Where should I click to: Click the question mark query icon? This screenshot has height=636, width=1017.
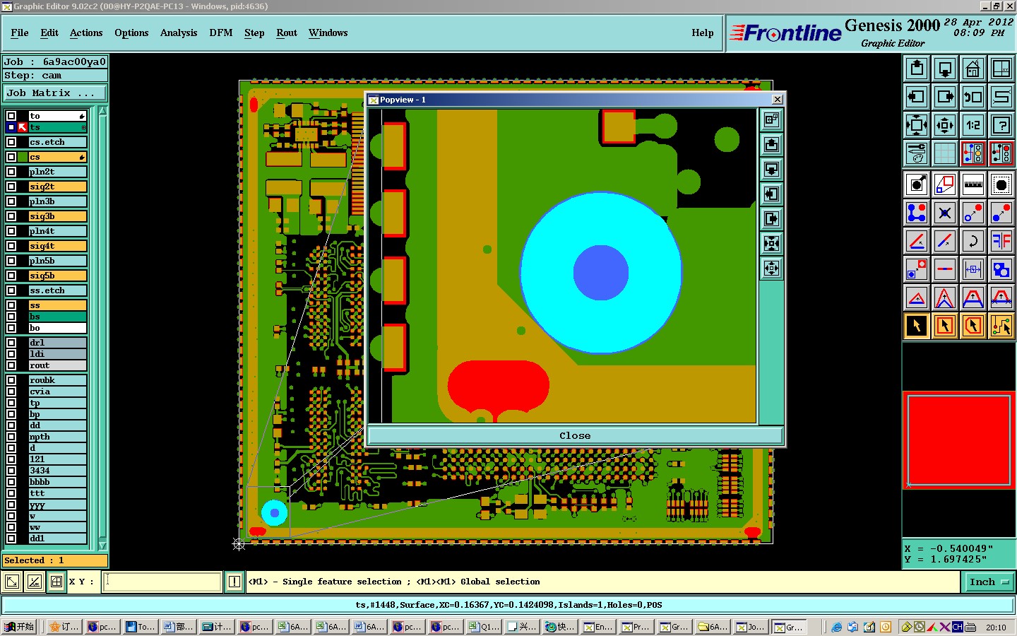pos(1001,125)
